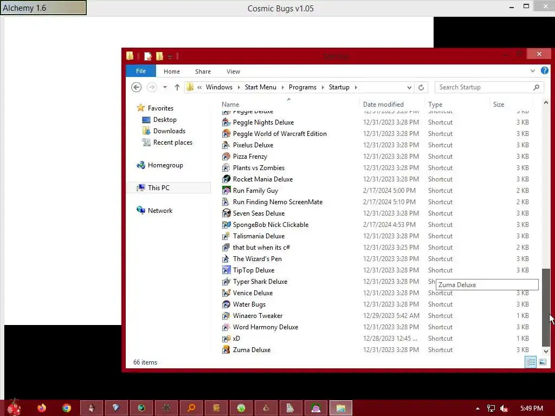Open Firefox from the taskbar

coord(42,408)
